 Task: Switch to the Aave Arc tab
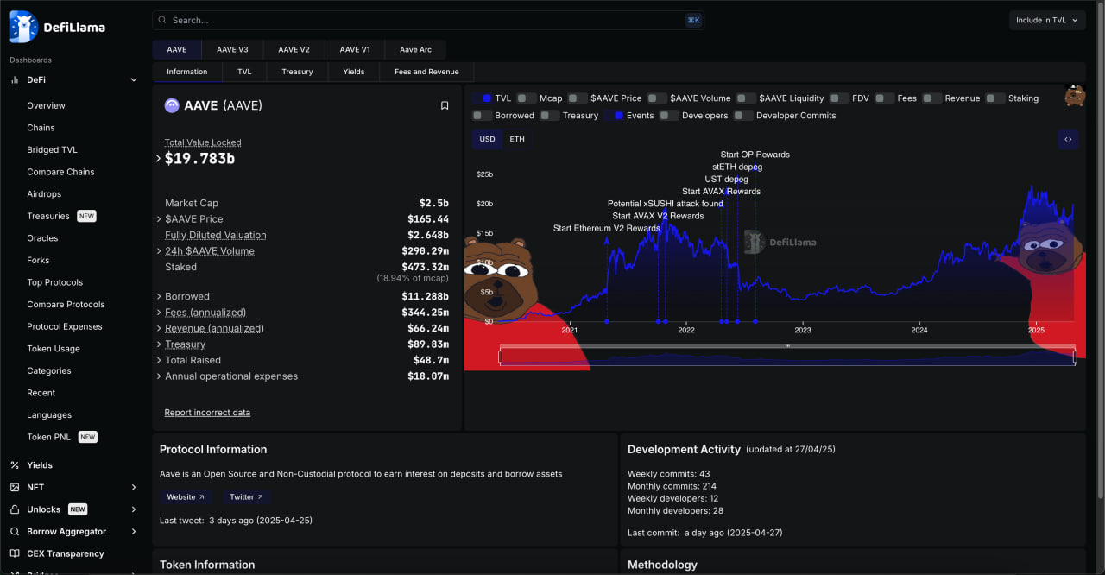tap(415, 49)
